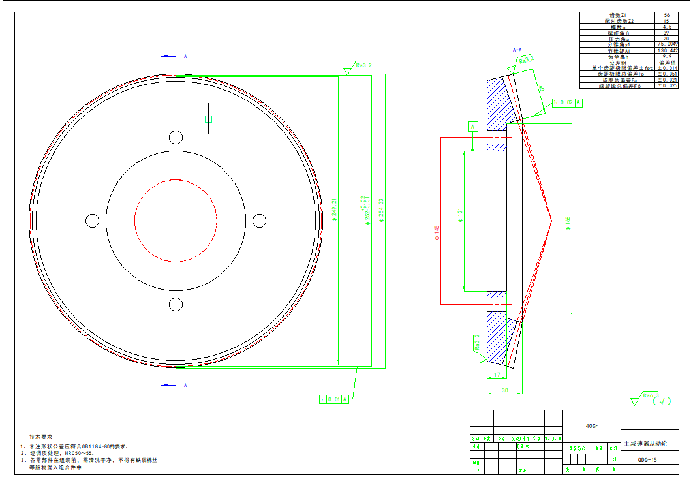Select the 技术要求 heading text
Screen dimensions: 693x479
coord(40,437)
